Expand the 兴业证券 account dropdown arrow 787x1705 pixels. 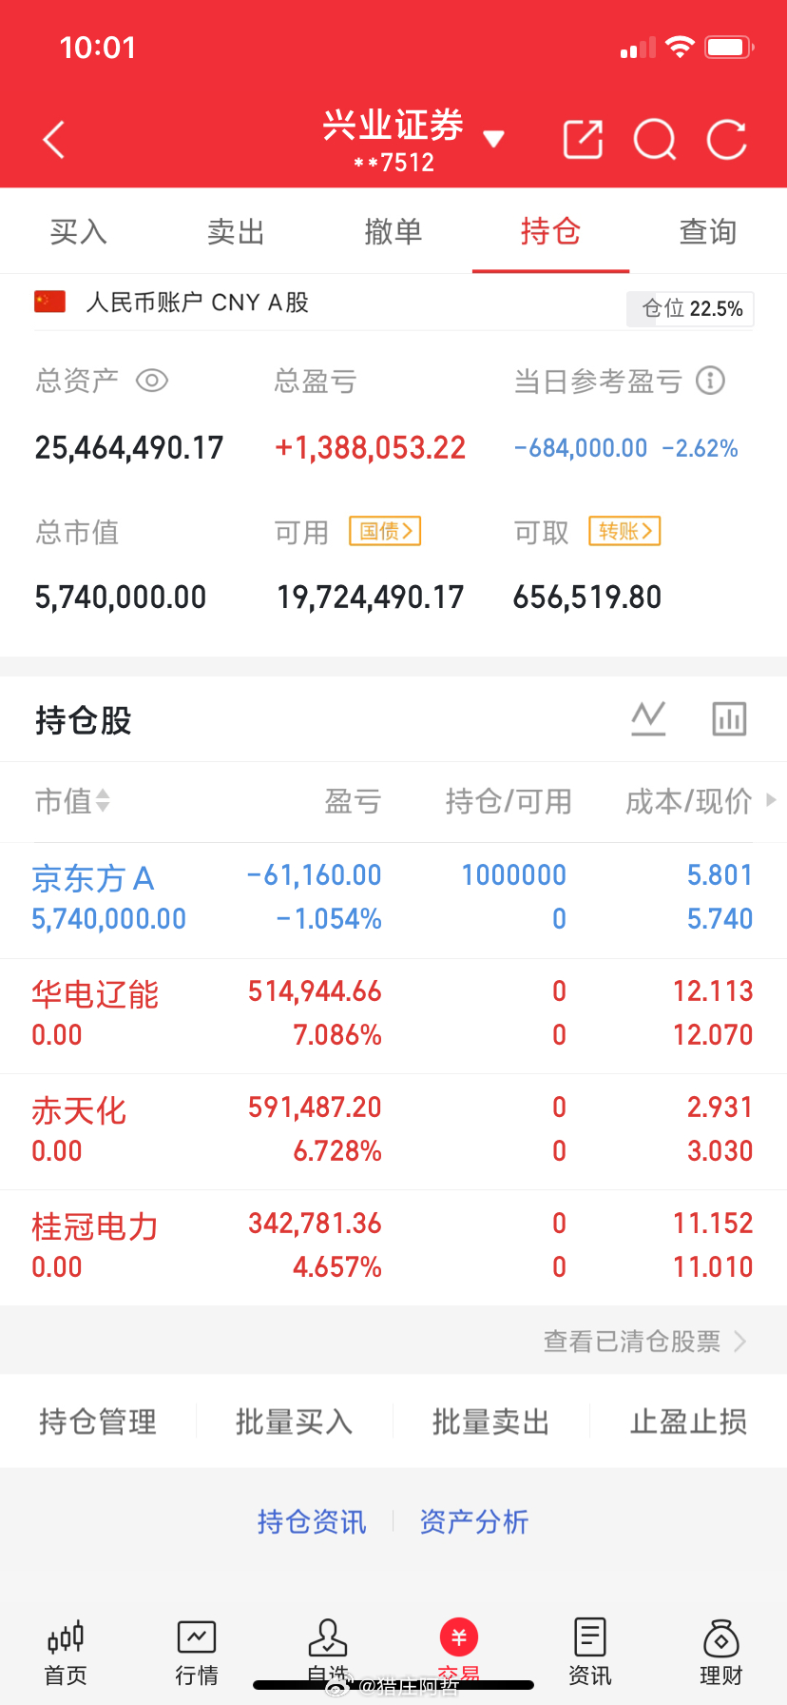point(493,139)
